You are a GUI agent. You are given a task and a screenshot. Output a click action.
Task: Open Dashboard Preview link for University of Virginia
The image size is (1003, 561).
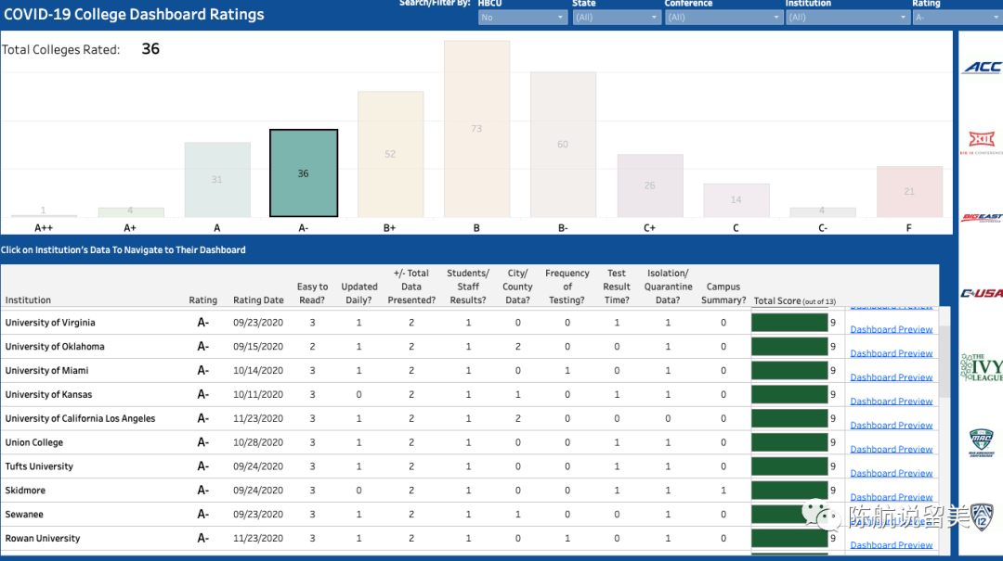(x=891, y=329)
